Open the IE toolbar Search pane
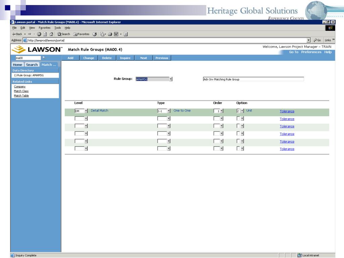The image size is (344, 258). (x=63, y=34)
